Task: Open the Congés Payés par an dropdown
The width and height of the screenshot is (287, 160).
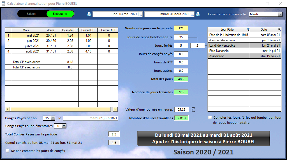Action: click(x=53, y=118)
